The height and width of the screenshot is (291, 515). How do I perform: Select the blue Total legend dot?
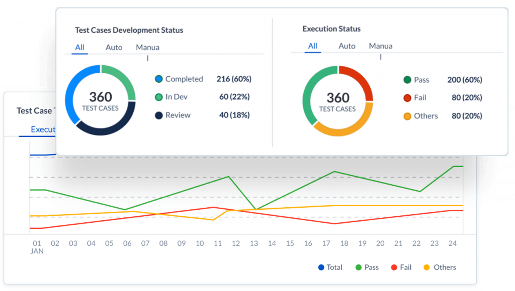coord(321,267)
